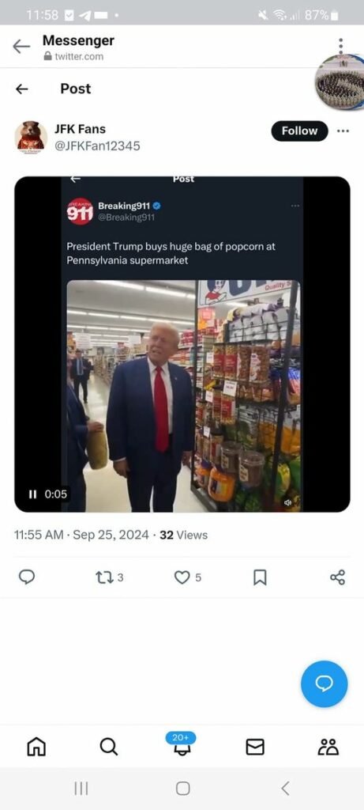This screenshot has height=810, width=364.
Task: Pause the video playback
Action: click(x=32, y=494)
